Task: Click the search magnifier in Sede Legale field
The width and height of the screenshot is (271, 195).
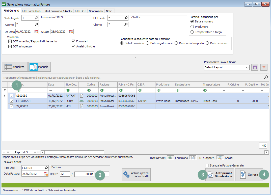Action: point(36,18)
